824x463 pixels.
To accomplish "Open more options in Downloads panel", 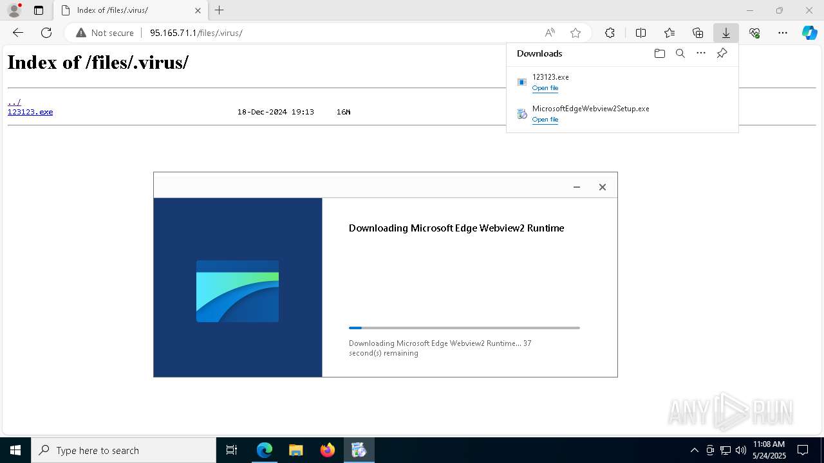I will (x=701, y=53).
